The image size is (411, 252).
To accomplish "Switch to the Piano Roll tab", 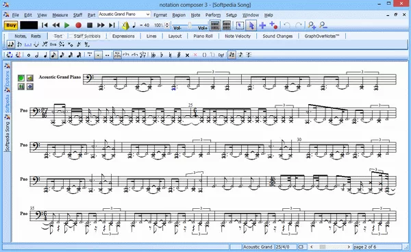I will [x=203, y=36].
